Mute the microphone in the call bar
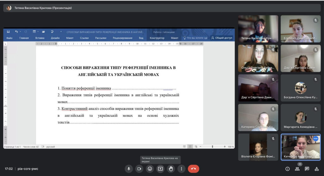 click(129, 169)
